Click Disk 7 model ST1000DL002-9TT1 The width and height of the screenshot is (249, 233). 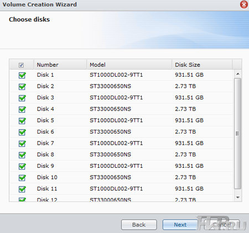(116, 143)
